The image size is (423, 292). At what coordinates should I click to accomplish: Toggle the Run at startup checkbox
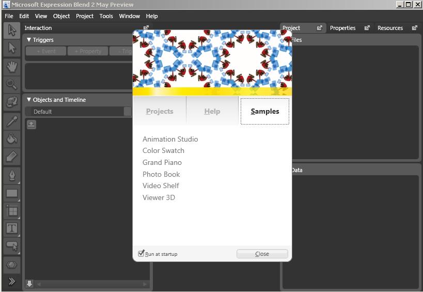[141, 253]
